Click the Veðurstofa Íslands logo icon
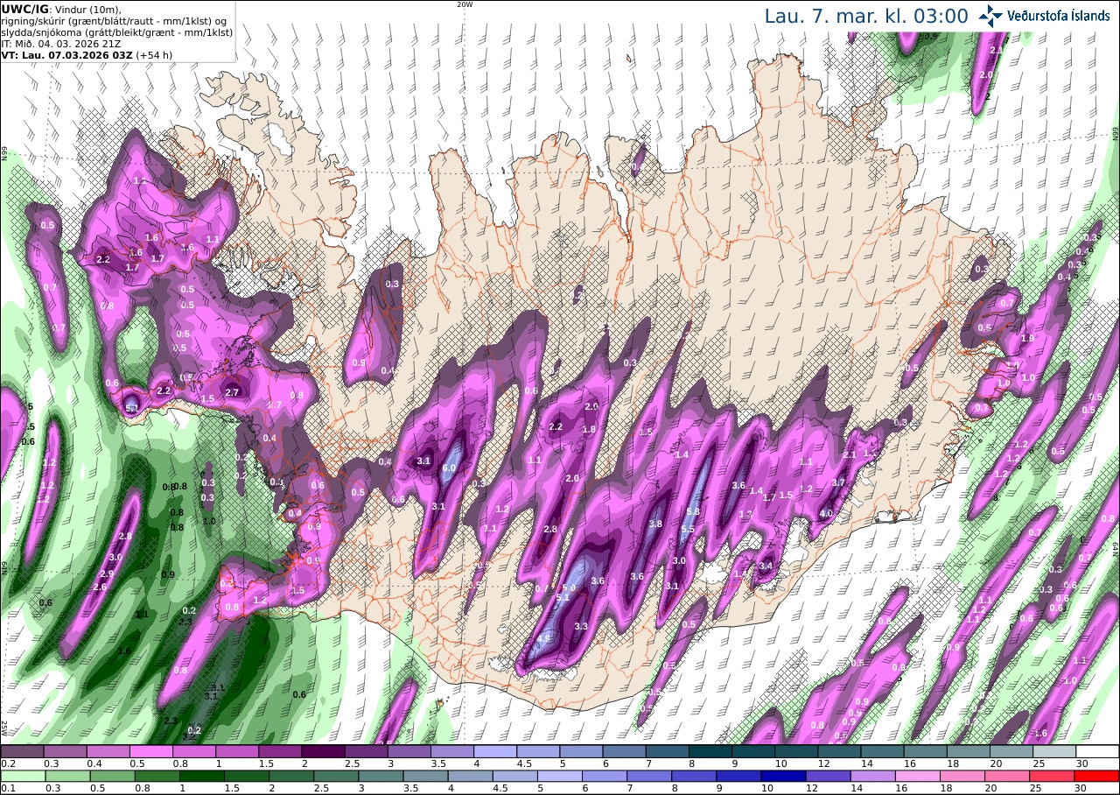The width and height of the screenshot is (1120, 795). tap(990, 15)
